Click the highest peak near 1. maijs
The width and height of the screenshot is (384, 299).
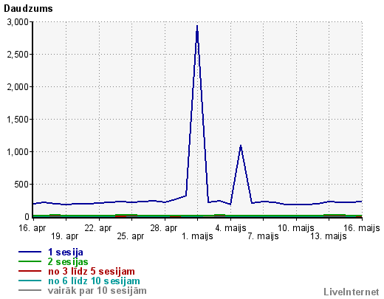point(197,26)
